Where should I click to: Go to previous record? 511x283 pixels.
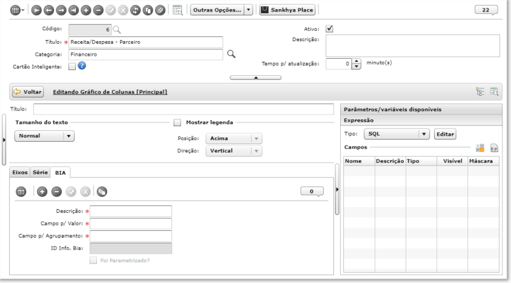coord(49,10)
